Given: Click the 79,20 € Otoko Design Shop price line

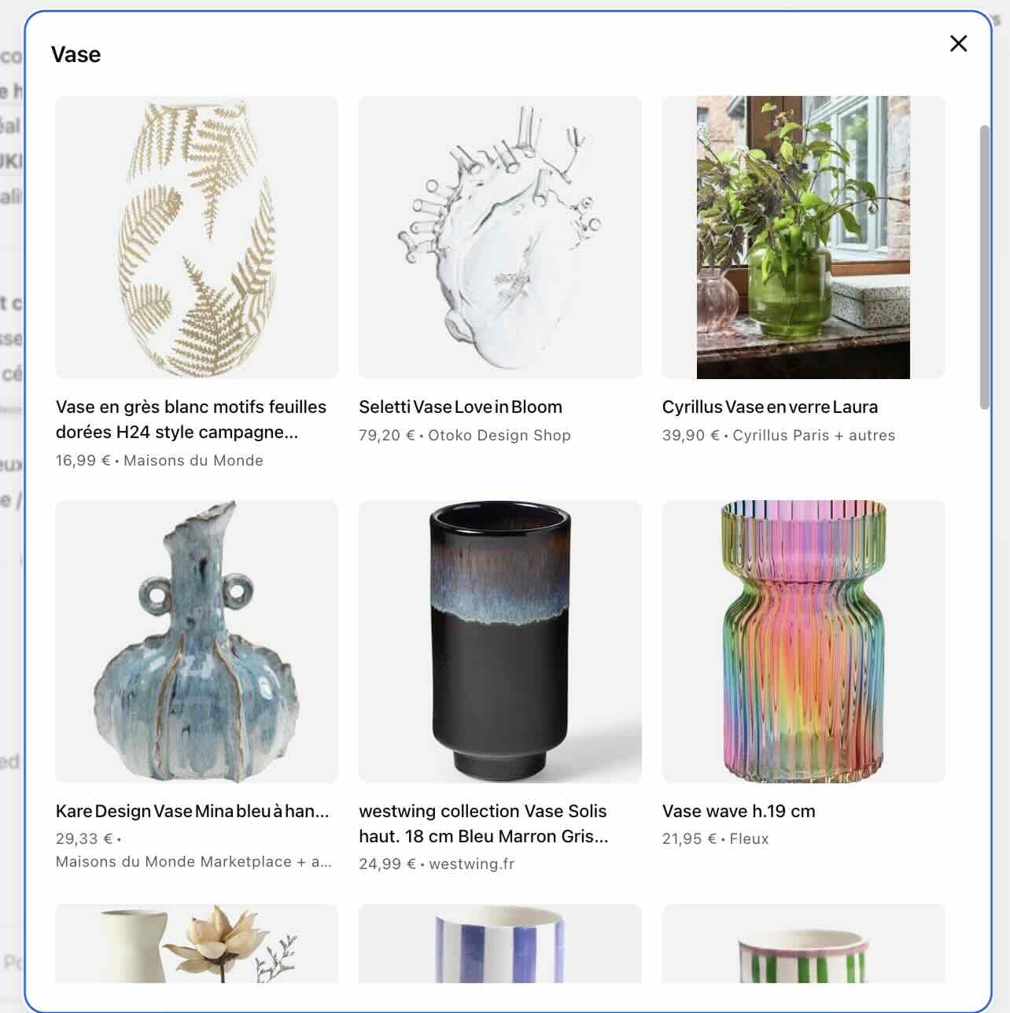Looking at the screenshot, I should click(x=465, y=435).
